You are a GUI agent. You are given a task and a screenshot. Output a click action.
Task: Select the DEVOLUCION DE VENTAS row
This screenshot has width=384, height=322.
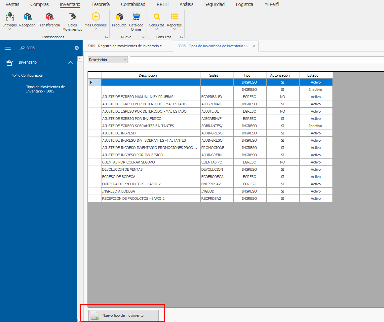pos(151,169)
